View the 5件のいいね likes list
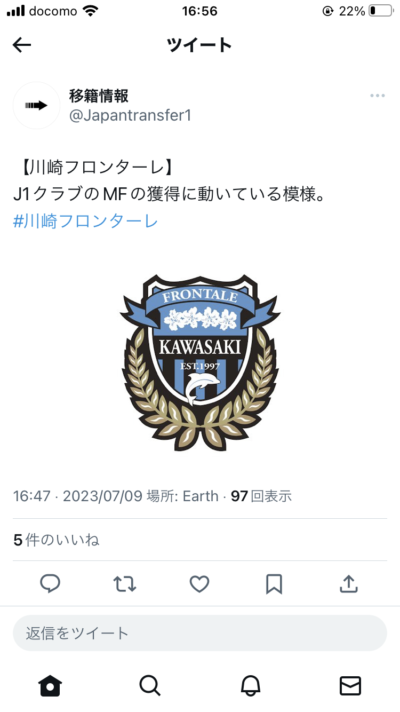 (x=57, y=540)
